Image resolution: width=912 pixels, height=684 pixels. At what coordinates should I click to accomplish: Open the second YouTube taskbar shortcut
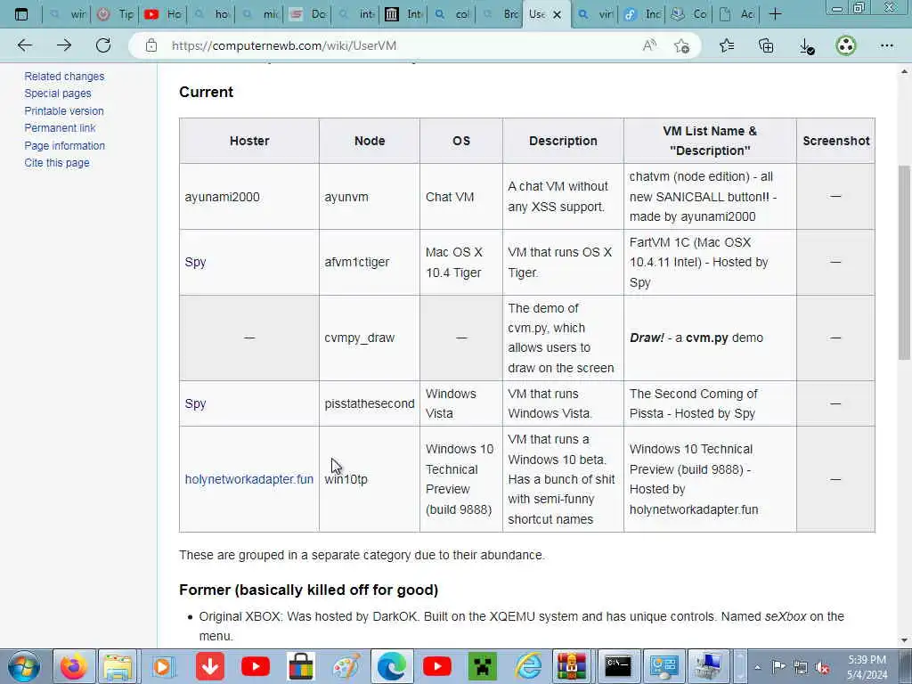click(x=437, y=666)
